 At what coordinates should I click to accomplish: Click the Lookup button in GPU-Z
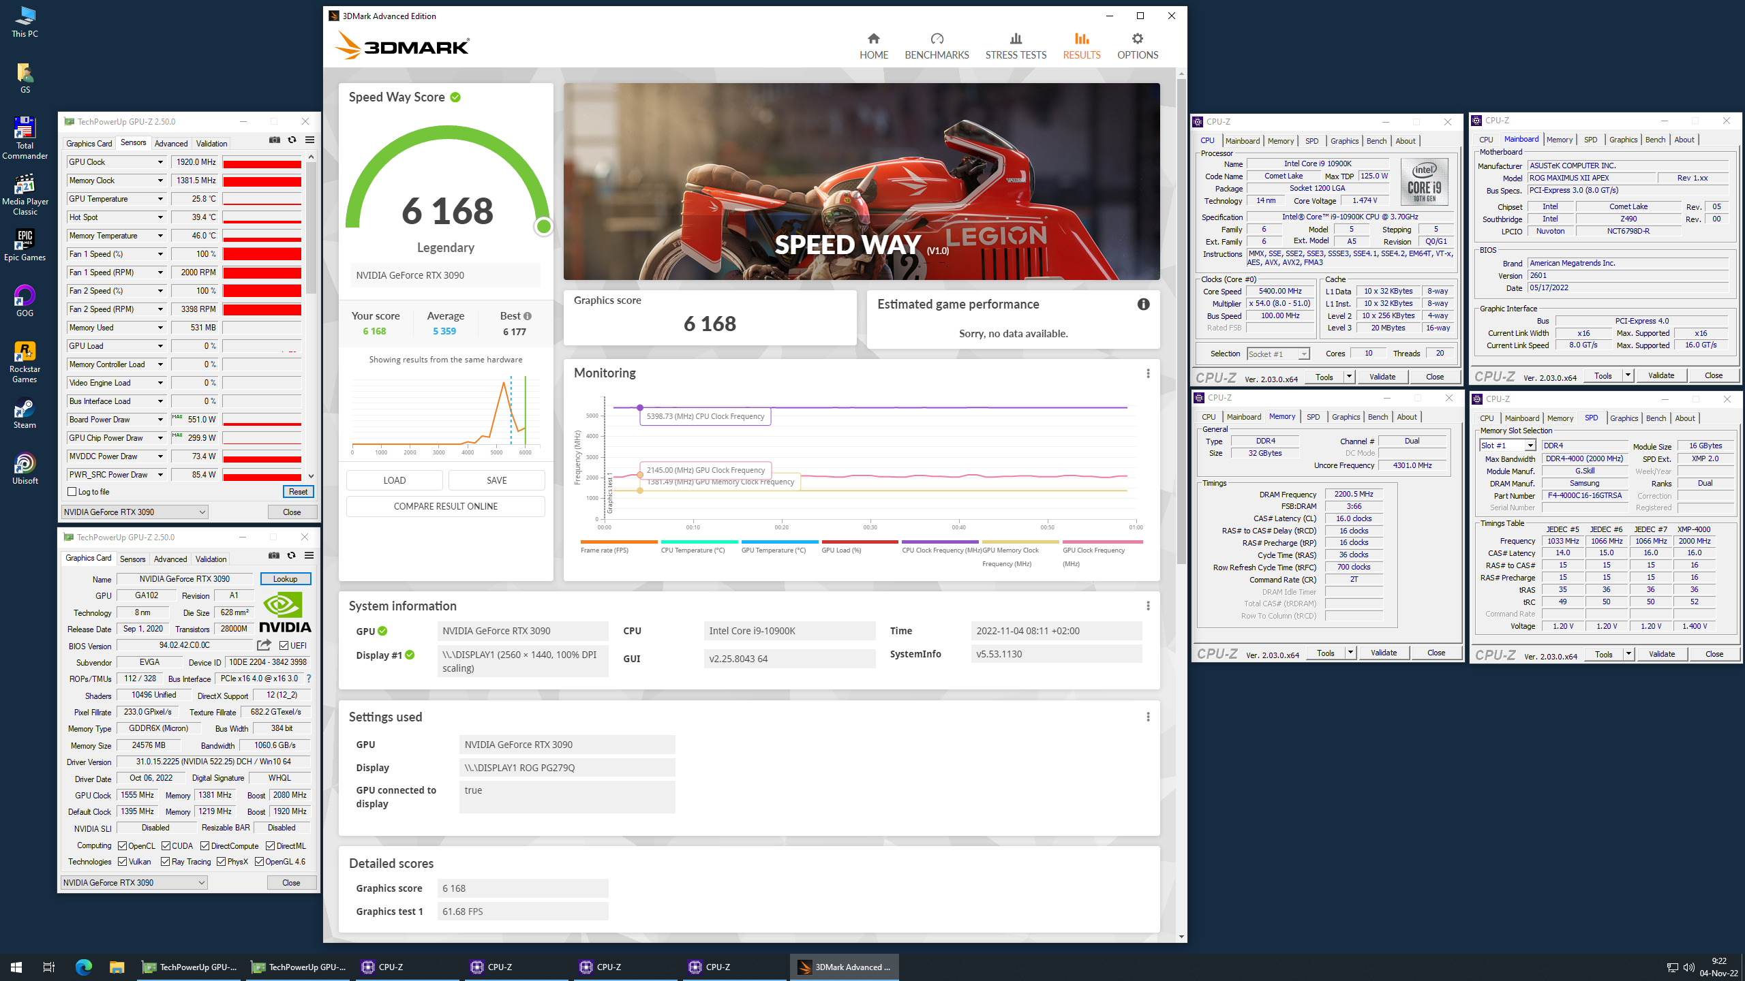286,578
